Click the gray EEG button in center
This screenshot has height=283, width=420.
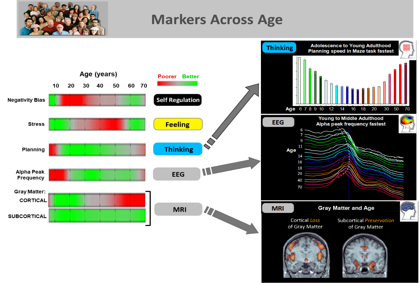pos(177,174)
